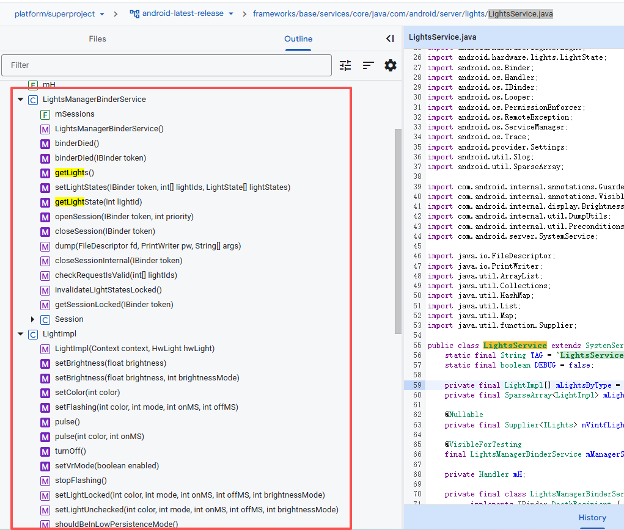The image size is (624, 530).
Task: Open the History tab
Action: coord(592,517)
